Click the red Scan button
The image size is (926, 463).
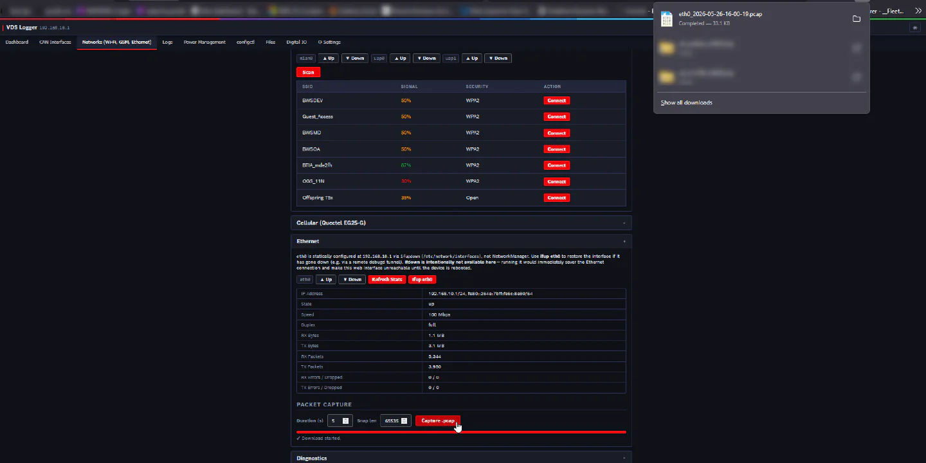(x=308, y=72)
